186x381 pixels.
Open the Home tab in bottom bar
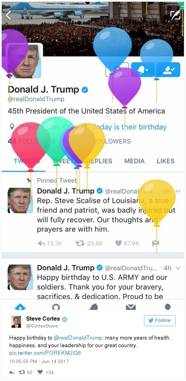click(20, 307)
